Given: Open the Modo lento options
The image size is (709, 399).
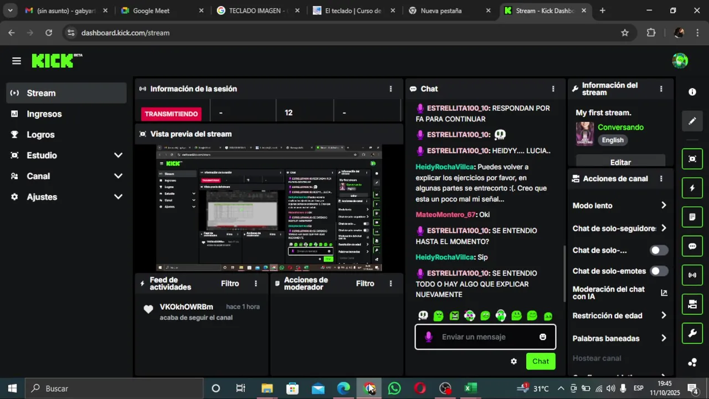Looking at the screenshot, I should pos(620,206).
